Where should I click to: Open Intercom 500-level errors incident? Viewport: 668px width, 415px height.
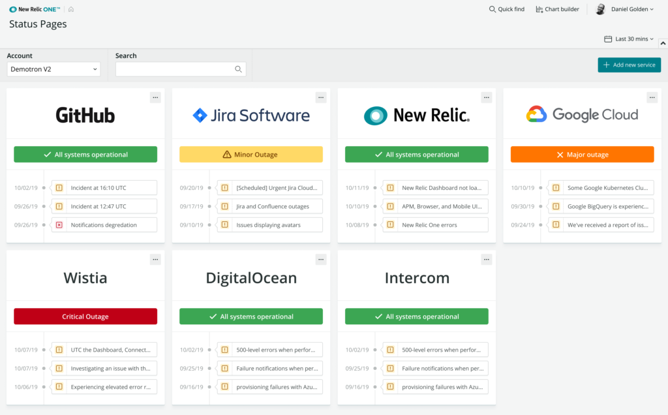pyautogui.click(x=435, y=350)
